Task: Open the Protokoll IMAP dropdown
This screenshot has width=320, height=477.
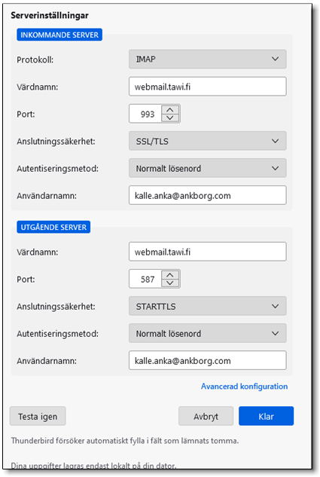Action: tap(208, 59)
